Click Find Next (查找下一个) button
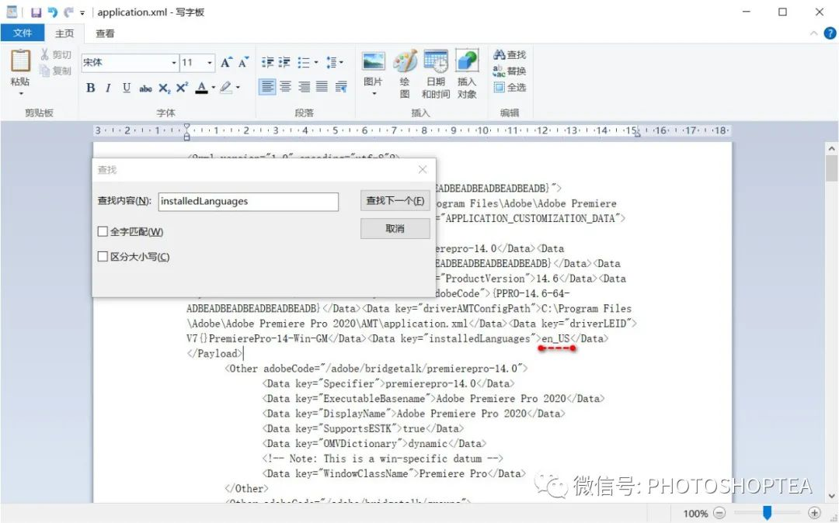The width and height of the screenshot is (839, 523). click(x=395, y=201)
